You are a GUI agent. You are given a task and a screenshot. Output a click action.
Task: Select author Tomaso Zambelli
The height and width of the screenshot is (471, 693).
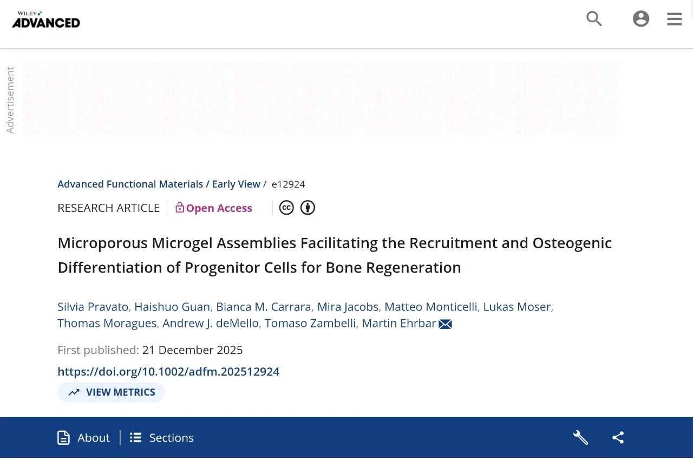(310, 324)
